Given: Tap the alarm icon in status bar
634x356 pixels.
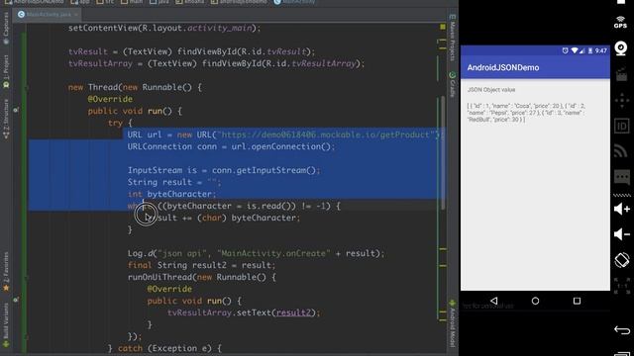Looking at the screenshot, I should pos(565,50).
